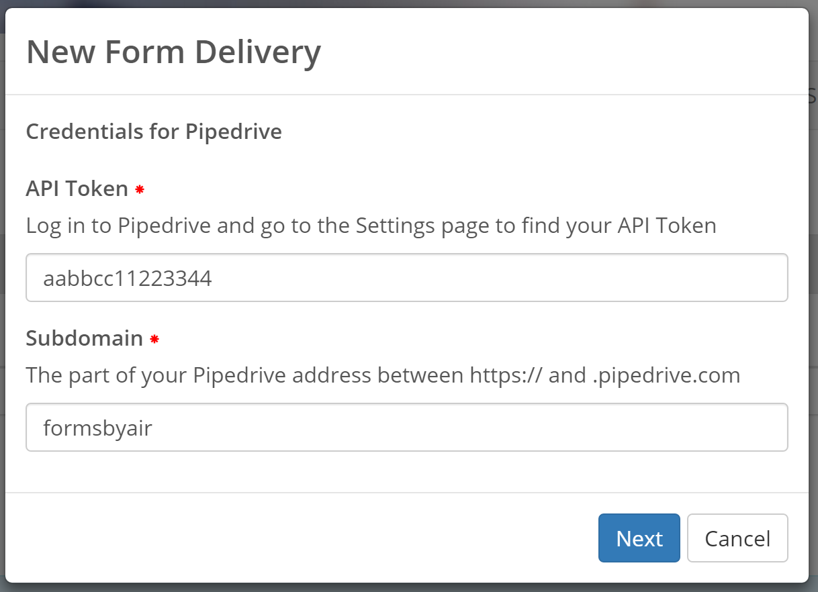Place cursor on formsbyair text
The width and height of the screenshot is (818, 592).
(98, 428)
